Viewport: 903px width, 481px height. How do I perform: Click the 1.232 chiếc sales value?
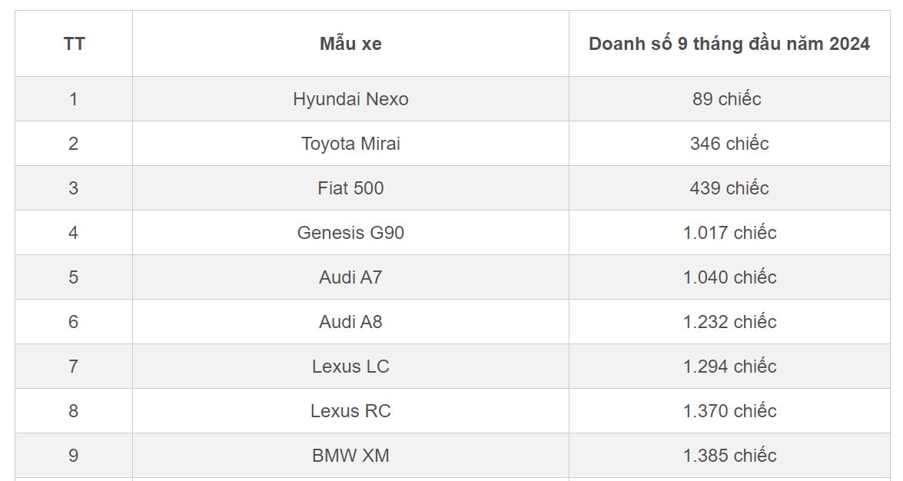[x=729, y=322]
